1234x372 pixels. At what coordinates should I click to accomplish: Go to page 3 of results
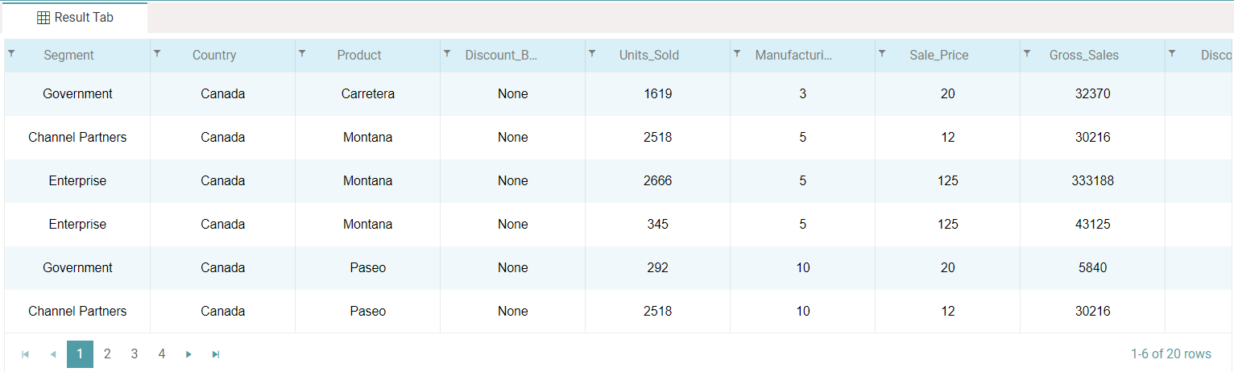pos(135,354)
